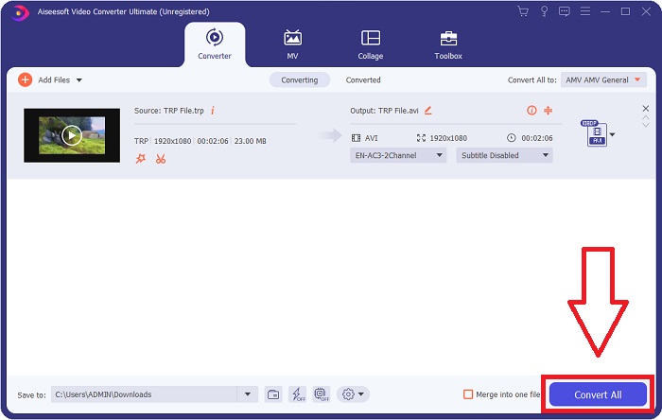The height and width of the screenshot is (420, 662).
Task: Click the AVI output format icon
Action: tap(596, 133)
